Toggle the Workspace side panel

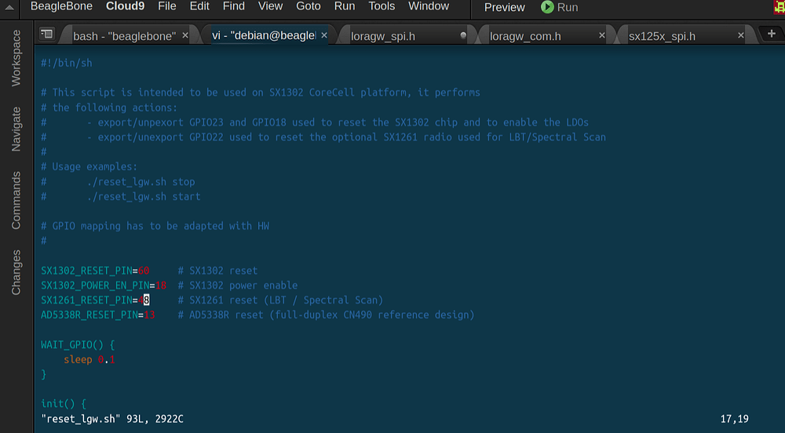[16, 58]
